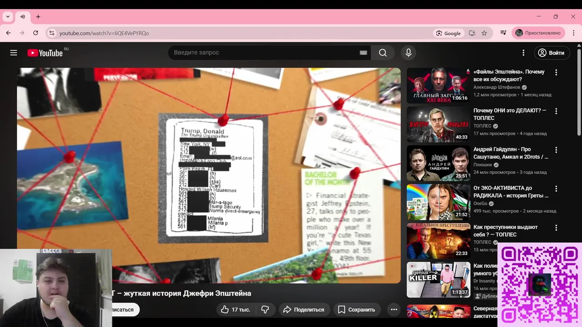Open the 40:33 ТОПЛЕС video thumbnail
582x327 pixels.
point(438,124)
